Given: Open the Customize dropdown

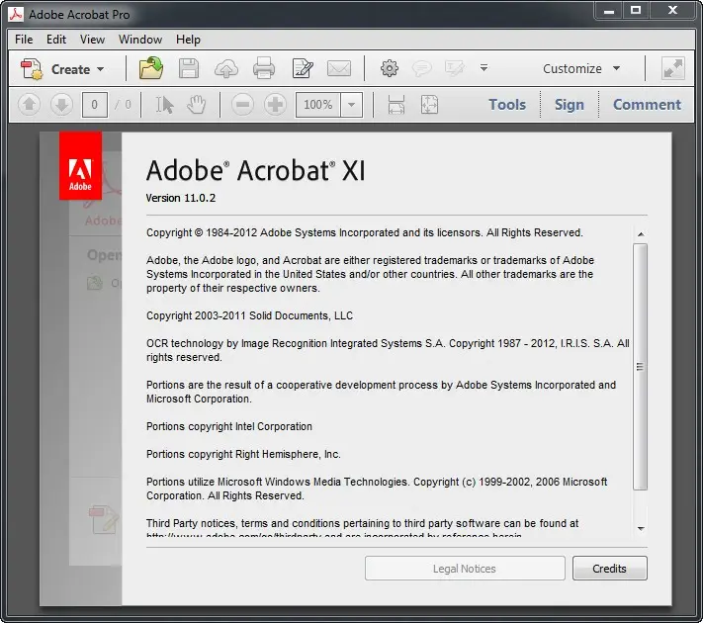Looking at the screenshot, I should (x=581, y=68).
